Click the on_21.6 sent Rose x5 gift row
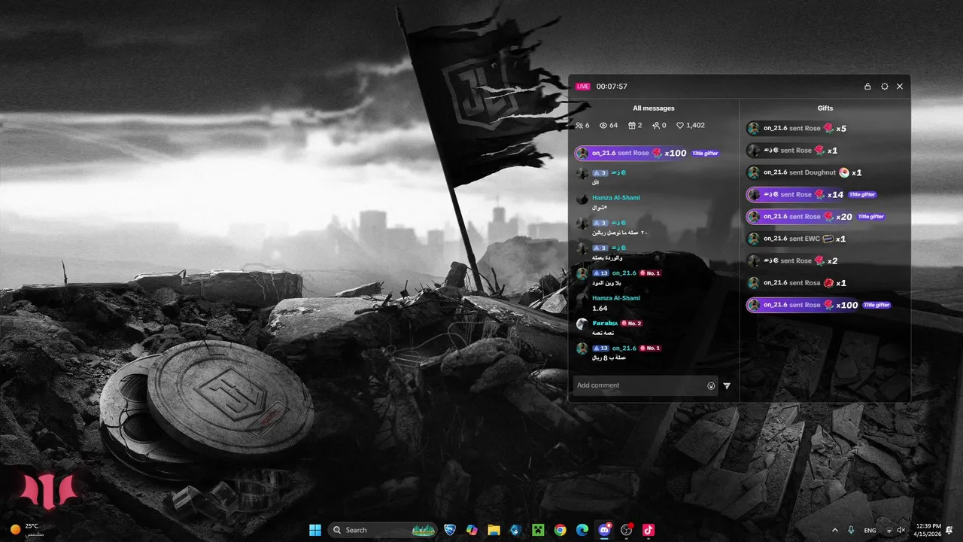963x542 pixels. pyautogui.click(x=797, y=129)
